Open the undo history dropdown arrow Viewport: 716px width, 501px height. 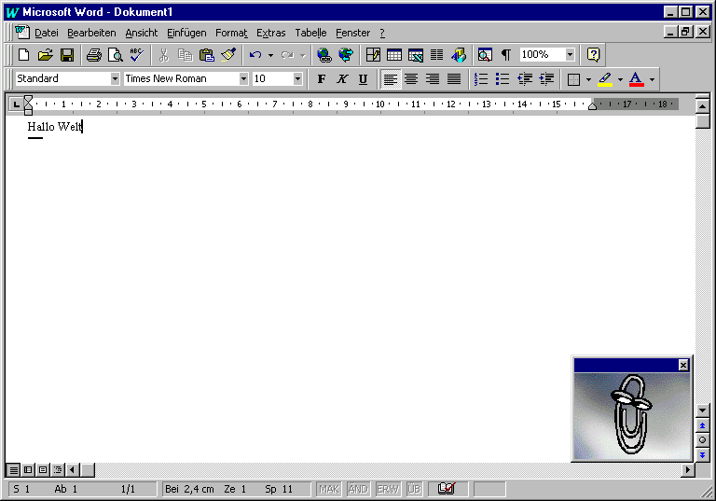click(x=270, y=55)
